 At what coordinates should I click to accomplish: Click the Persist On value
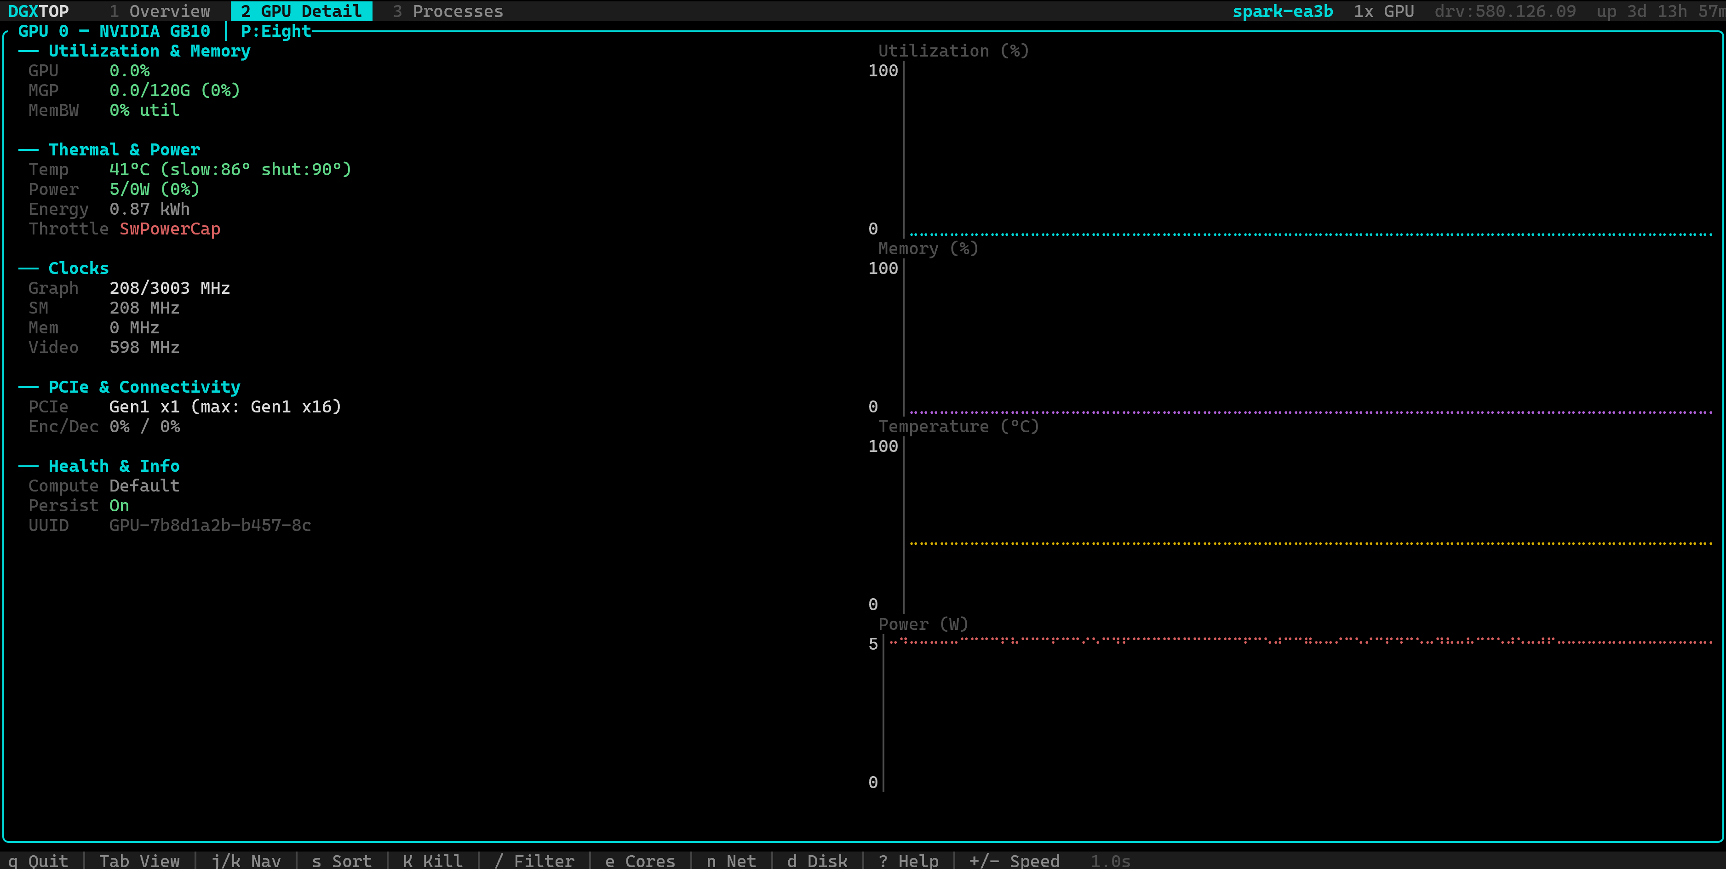click(119, 506)
